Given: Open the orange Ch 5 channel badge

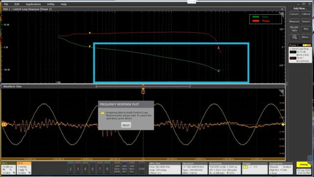Looking at the screenshot, I should pyautogui.click(x=24, y=168).
